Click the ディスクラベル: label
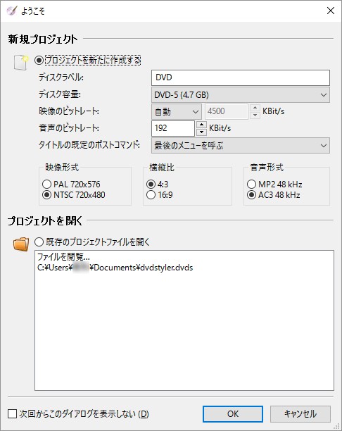This screenshot has width=342, height=431. 61,77
